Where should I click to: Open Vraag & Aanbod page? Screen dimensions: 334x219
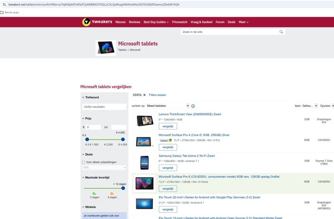(x=201, y=22)
